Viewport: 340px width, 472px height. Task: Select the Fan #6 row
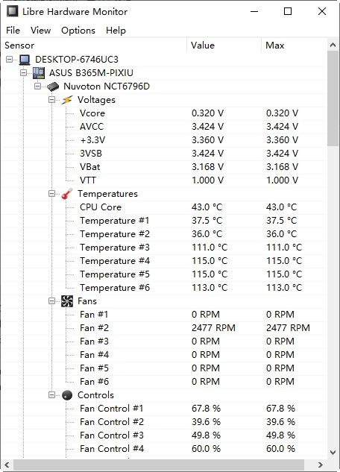(165, 382)
